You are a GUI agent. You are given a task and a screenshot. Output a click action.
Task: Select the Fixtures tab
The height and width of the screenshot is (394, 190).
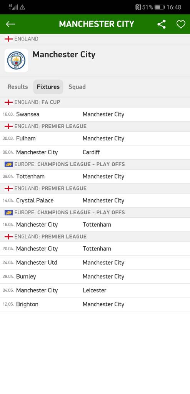tap(48, 87)
